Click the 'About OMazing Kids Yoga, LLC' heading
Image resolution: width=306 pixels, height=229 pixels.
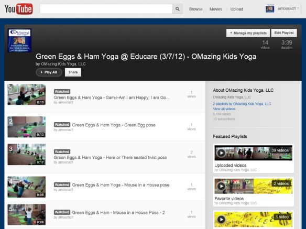pos(243,90)
